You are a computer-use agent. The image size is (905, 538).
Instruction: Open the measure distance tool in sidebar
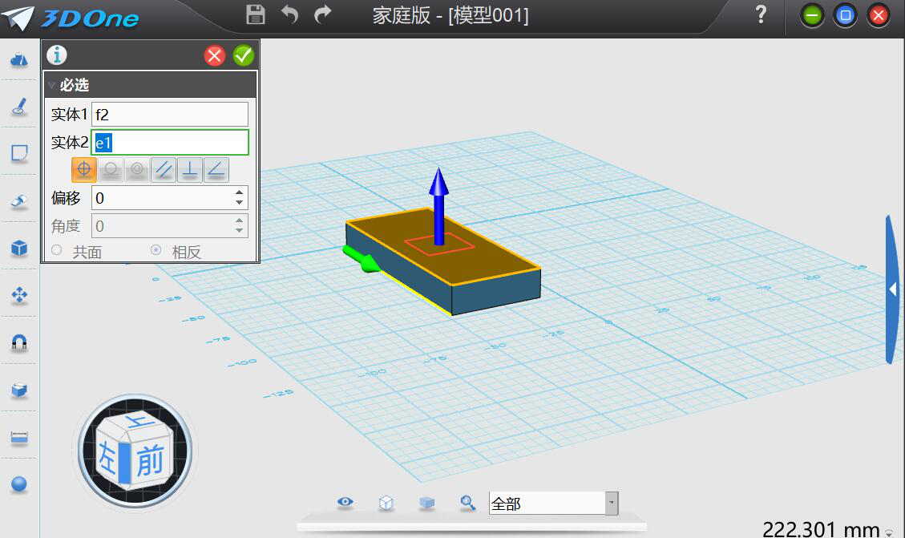click(19, 438)
